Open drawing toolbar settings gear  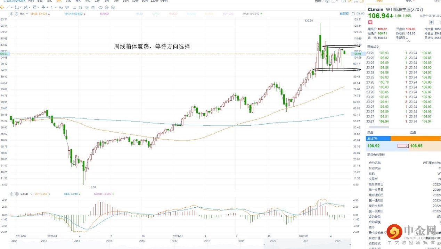point(113,7)
